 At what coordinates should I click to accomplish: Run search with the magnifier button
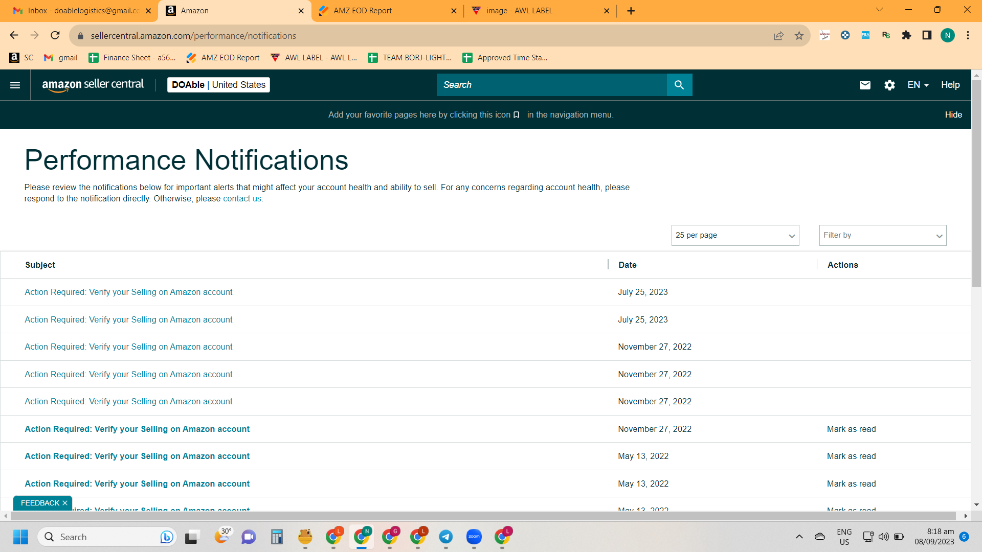[x=679, y=85]
